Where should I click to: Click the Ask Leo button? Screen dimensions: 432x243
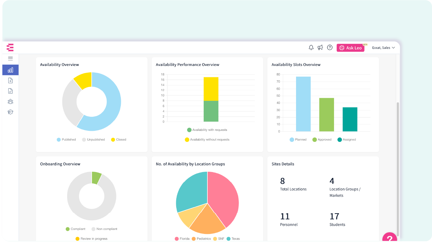coord(350,48)
